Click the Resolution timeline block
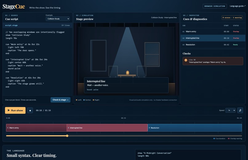This screenshot has height=160, width=248. pyautogui.click(x=195, y=128)
